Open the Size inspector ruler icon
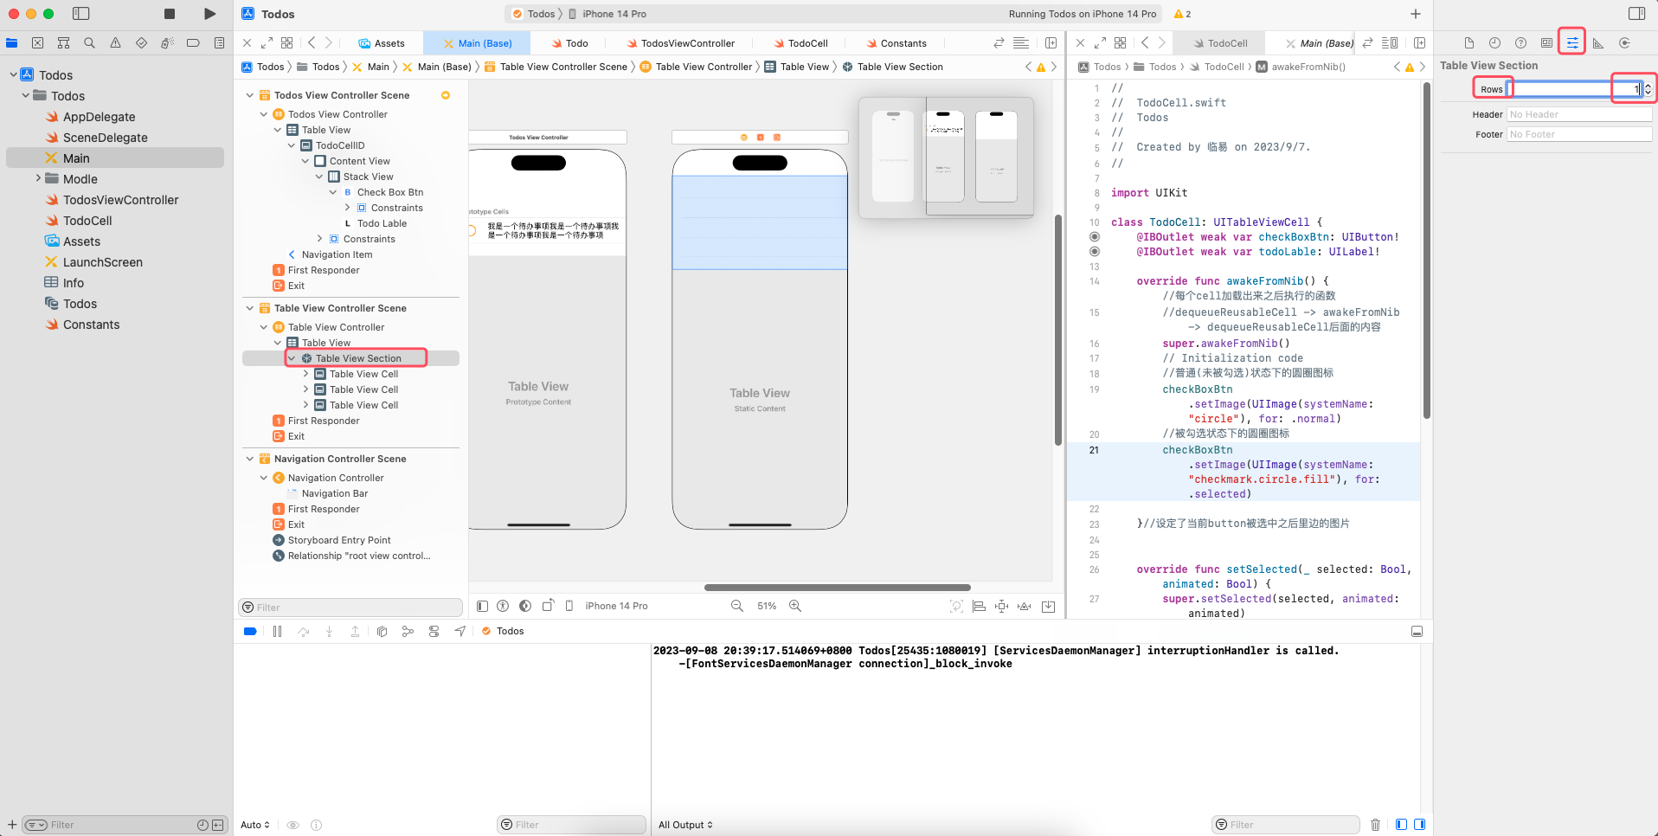 (x=1599, y=42)
